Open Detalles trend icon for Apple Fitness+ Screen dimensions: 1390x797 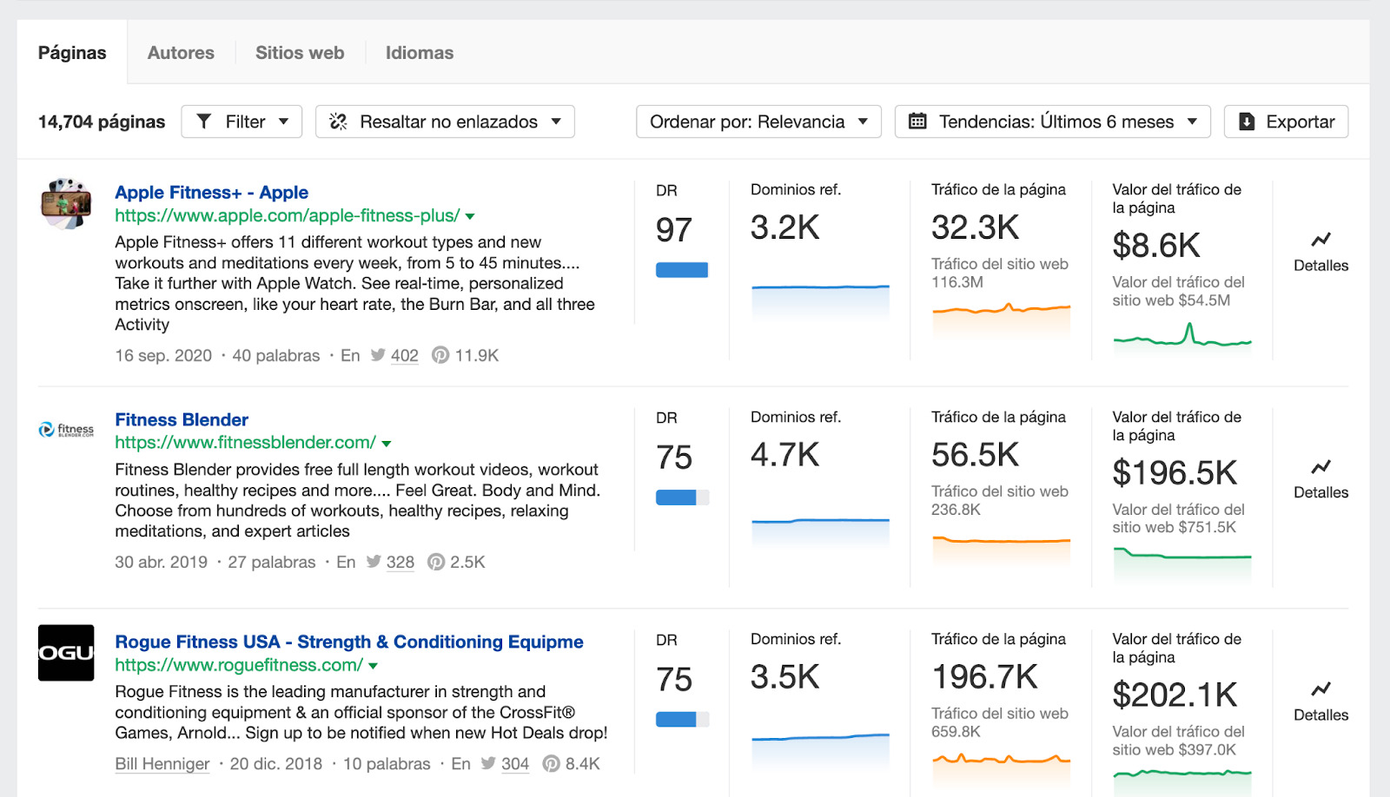[1320, 240]
